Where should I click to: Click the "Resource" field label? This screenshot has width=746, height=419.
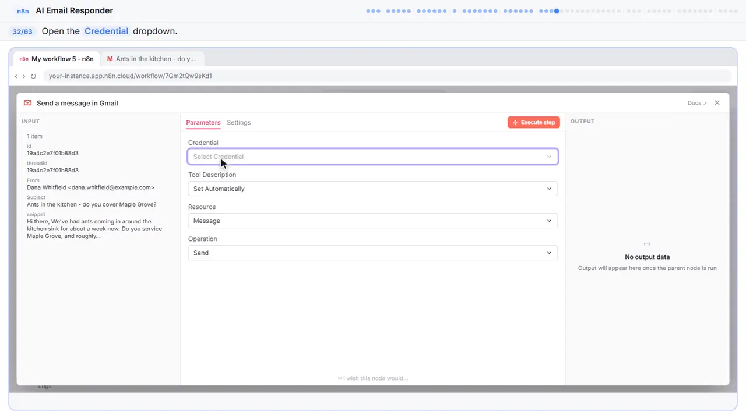[202, 207]
